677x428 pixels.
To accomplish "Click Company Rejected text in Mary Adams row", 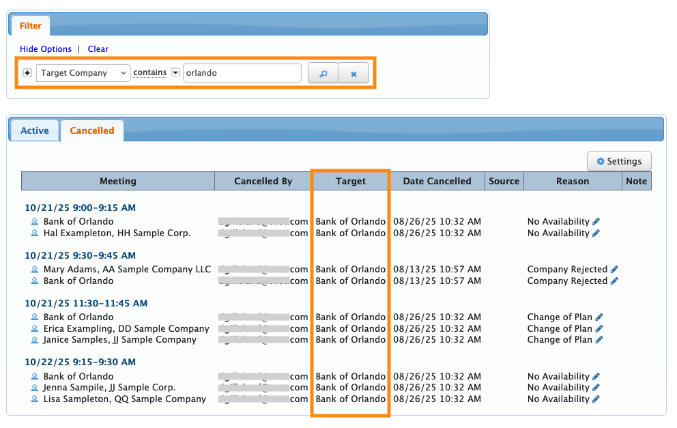I will (567, 269).
